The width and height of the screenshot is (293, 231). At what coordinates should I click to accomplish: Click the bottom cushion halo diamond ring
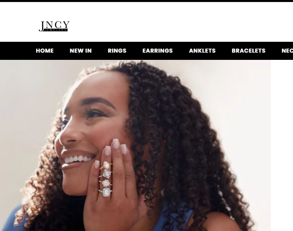pos(106,192)
